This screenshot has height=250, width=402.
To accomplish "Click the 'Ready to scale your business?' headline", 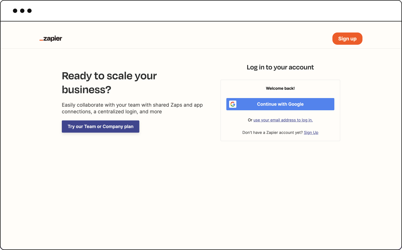I will tap(109, 83).
